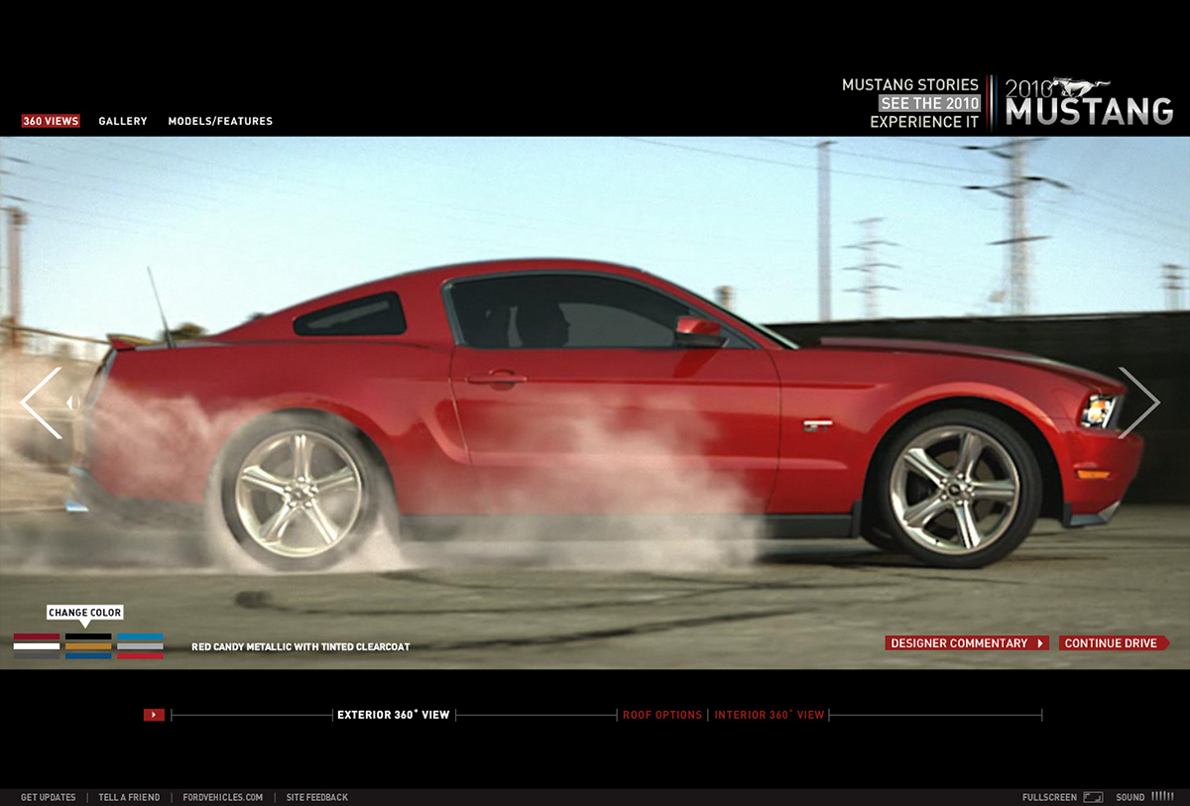
Task: Open the 2010 Mustang logo home
Action: 1089,101
